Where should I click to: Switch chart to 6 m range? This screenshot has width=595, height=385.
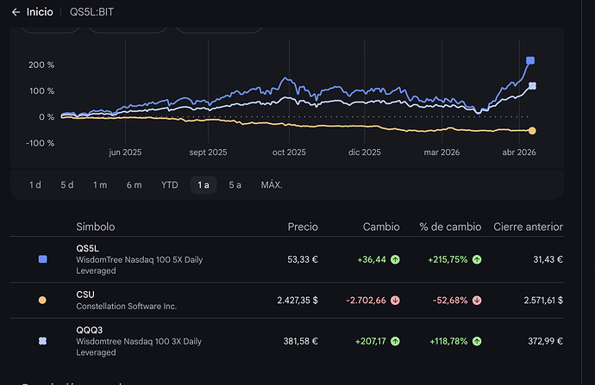point(134,185)
